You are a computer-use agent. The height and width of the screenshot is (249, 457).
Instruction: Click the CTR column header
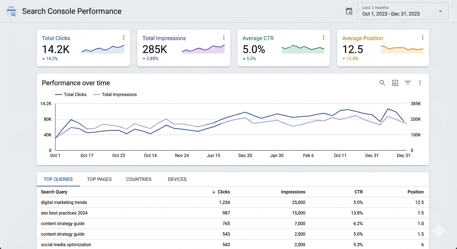tap(359, 192)
